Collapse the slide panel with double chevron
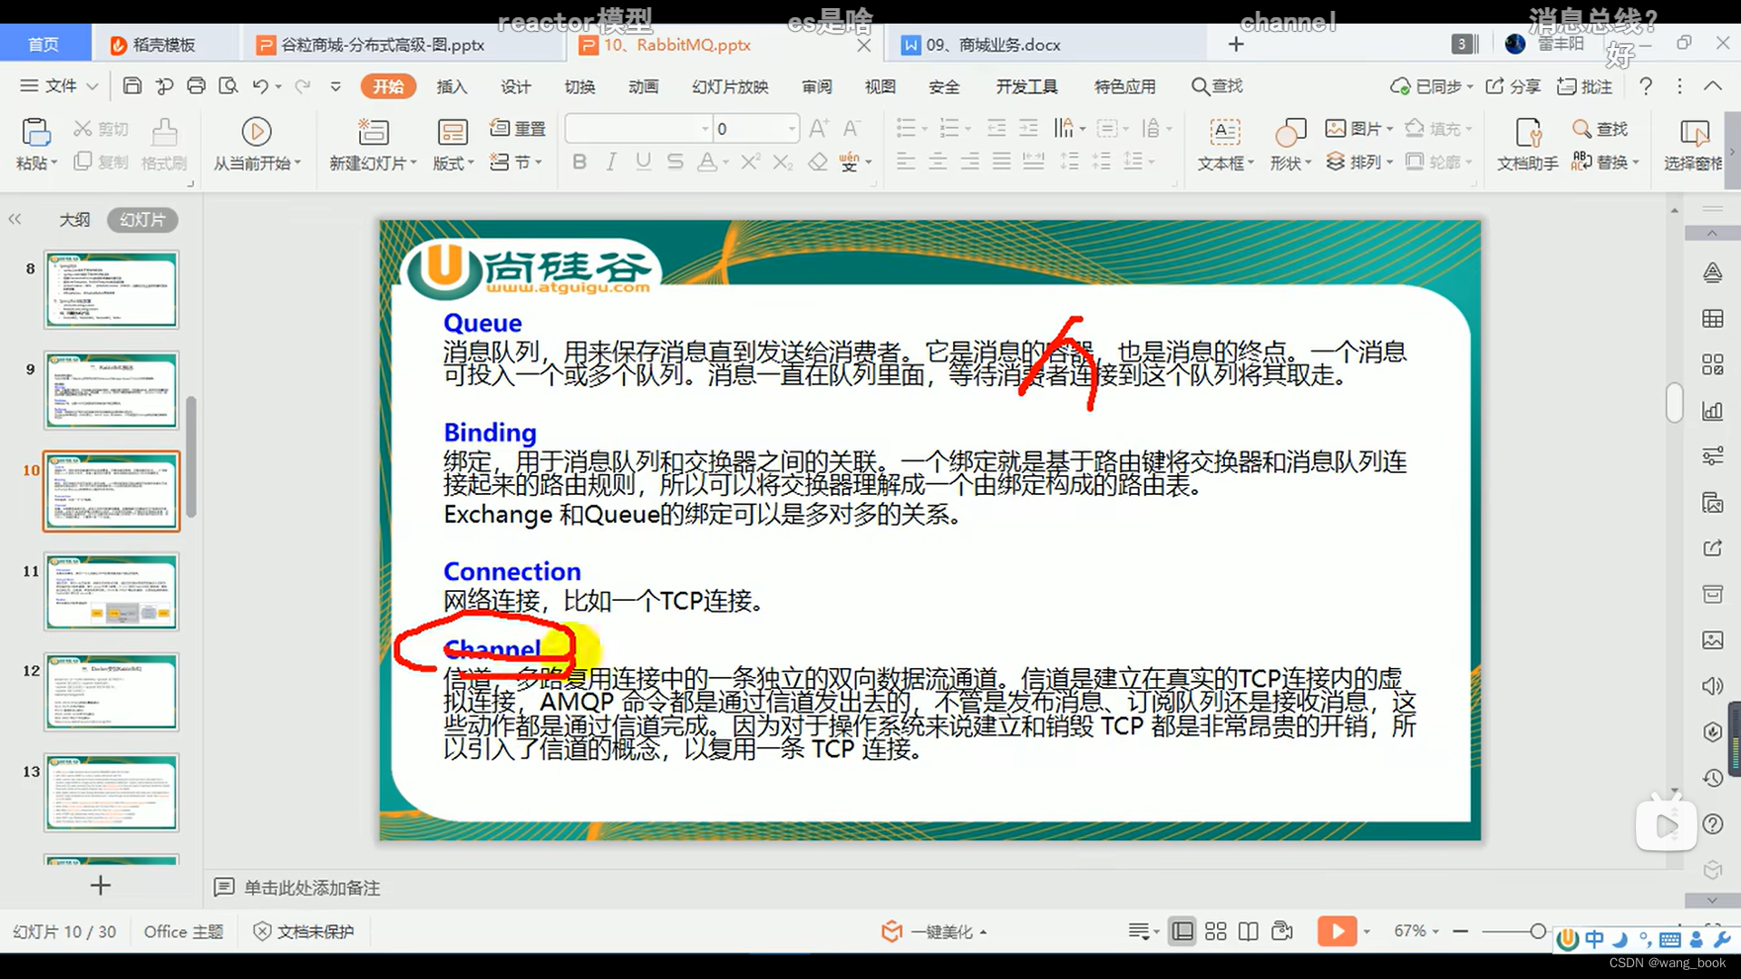1741x979 pixels. [x=15, y=219]
